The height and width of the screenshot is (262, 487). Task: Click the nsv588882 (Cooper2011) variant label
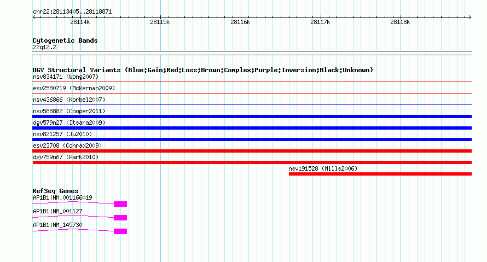[69, 111]
